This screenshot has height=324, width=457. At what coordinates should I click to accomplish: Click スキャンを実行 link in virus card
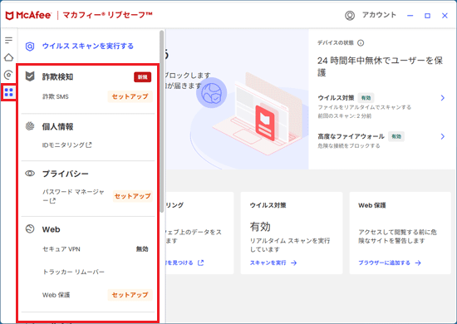[273, 263]
